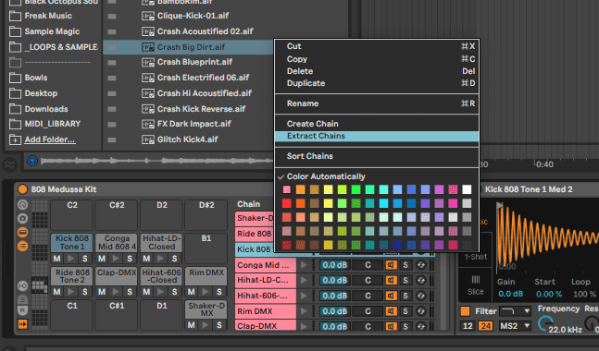Solo the Kick 808 Tone 1 pad

point(85,259)
